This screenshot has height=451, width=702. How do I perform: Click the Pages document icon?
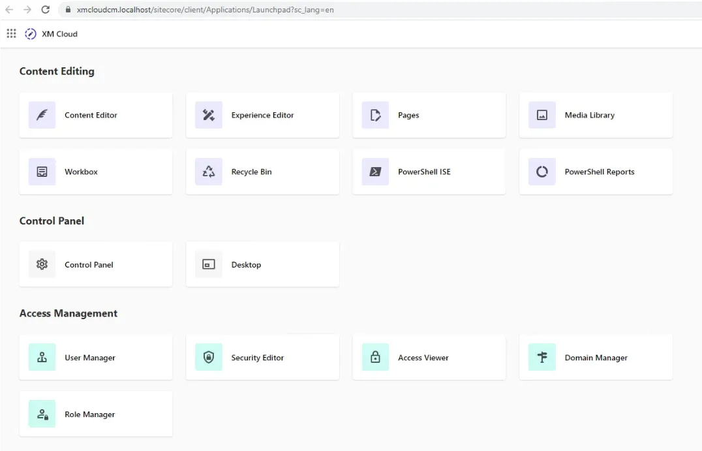tap(375, 115)
